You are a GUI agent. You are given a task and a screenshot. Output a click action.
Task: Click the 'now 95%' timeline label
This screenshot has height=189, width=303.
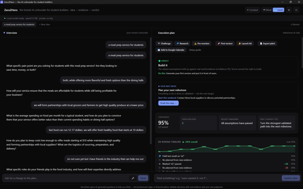(291, 142)
